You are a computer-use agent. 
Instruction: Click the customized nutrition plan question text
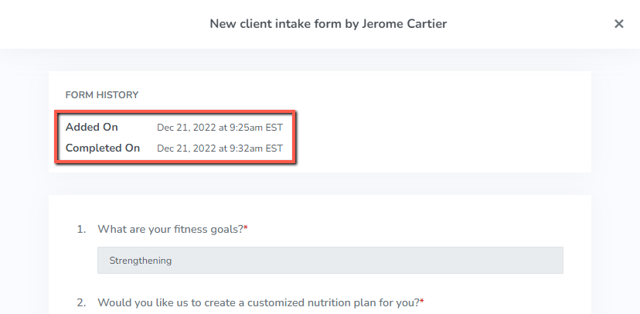(258, 302)
